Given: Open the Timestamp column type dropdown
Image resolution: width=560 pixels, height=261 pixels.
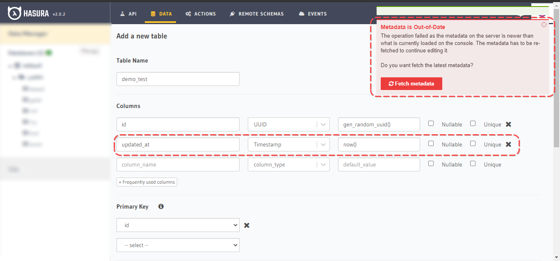Looking at the screenshot, I should click(x=289, y=144).
